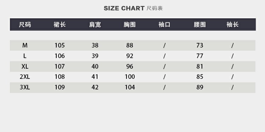This screenshot has height=132, width=265.
Task: Click the 3XL size row label
Action: click(25, 87)
